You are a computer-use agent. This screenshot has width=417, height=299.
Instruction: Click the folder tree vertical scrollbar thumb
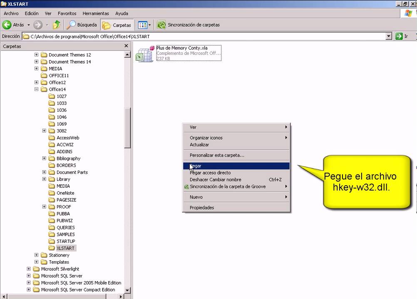pos(127,128)
